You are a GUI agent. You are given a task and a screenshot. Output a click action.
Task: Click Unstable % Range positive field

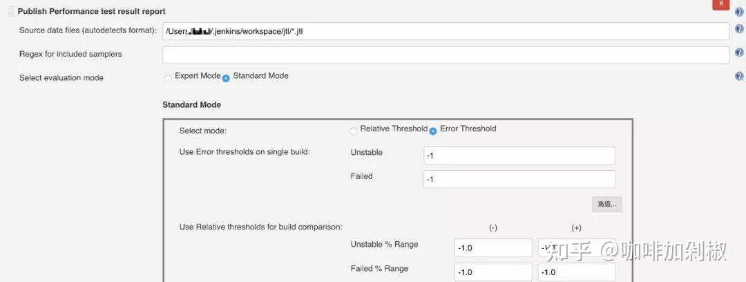[576, 248]
